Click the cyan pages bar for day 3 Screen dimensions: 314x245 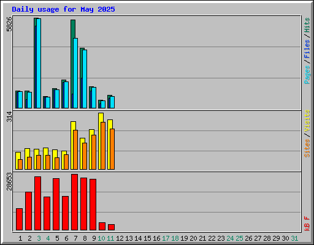39,63
